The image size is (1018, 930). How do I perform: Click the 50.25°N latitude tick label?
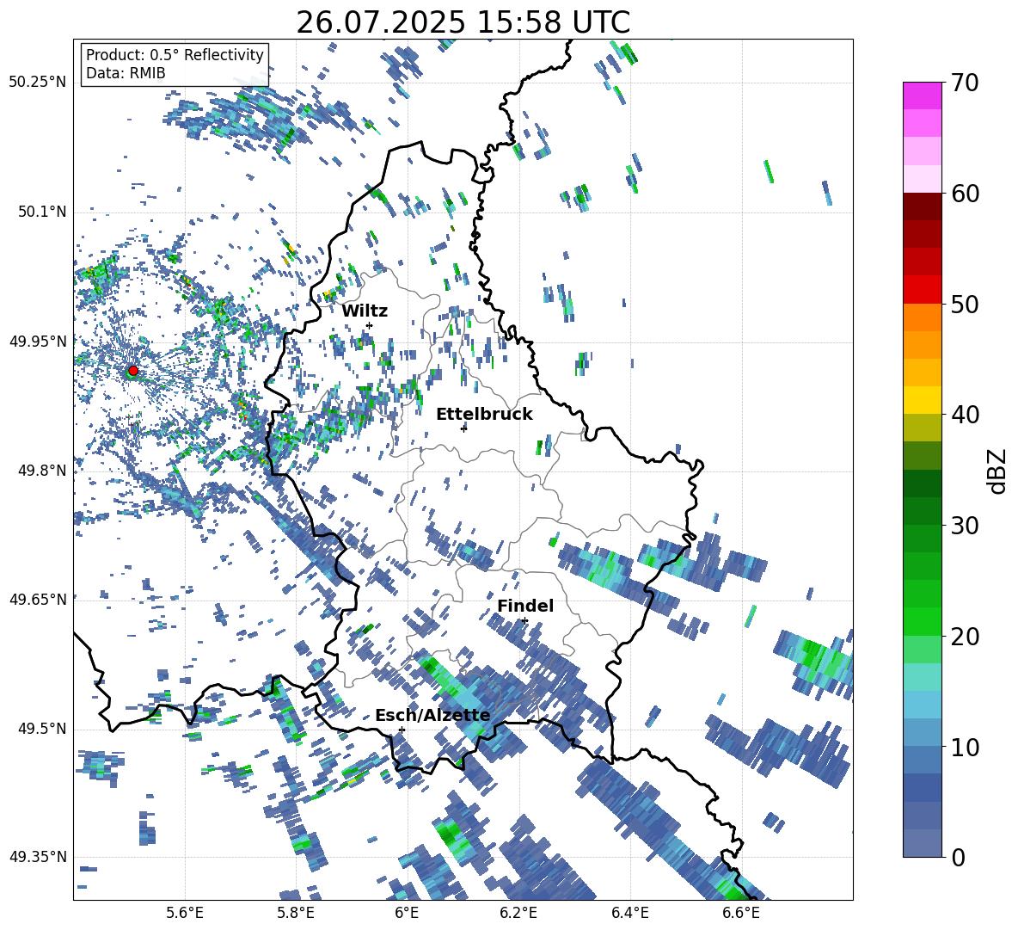coord(38,83)
